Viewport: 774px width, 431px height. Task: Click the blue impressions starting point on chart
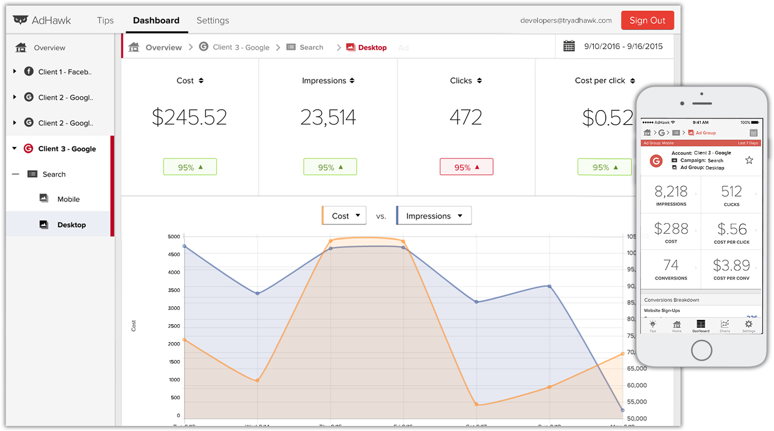point(184,246)
